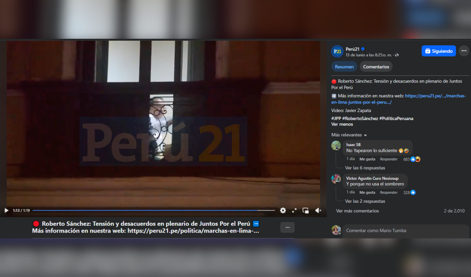Viewport: 471px width, 277px height.
Task: Click the video title below player
Action: (x=146, y=227)
